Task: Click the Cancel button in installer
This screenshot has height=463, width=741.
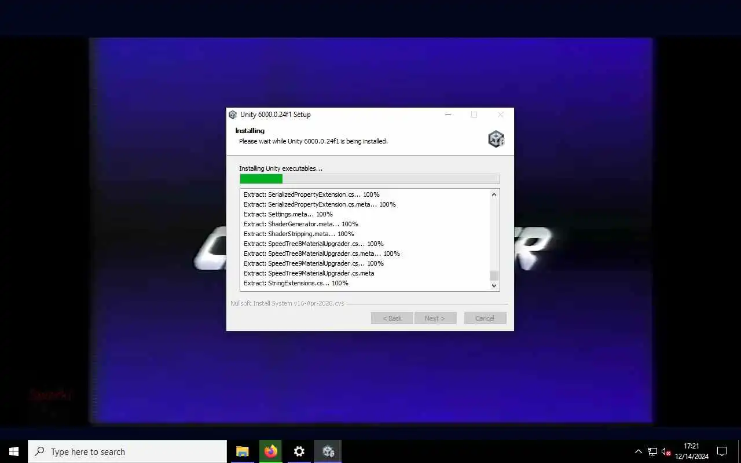Action: 485,318
